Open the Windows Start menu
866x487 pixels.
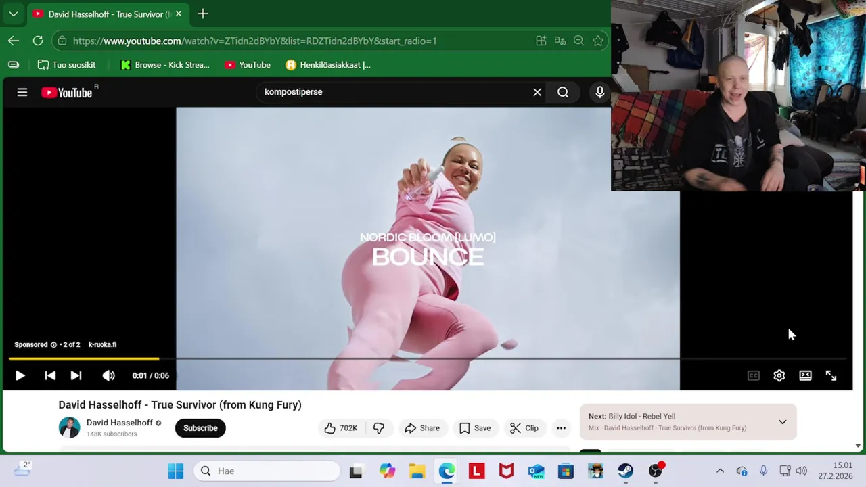(x=175, y=471)
